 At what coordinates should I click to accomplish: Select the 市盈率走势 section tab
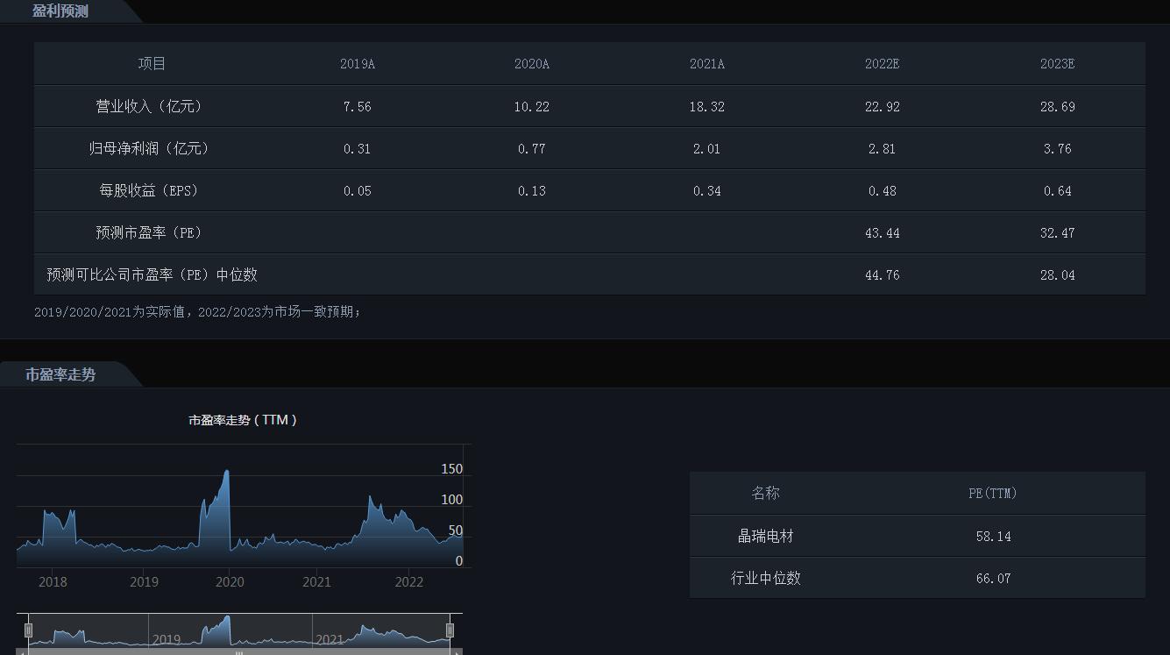61,374
